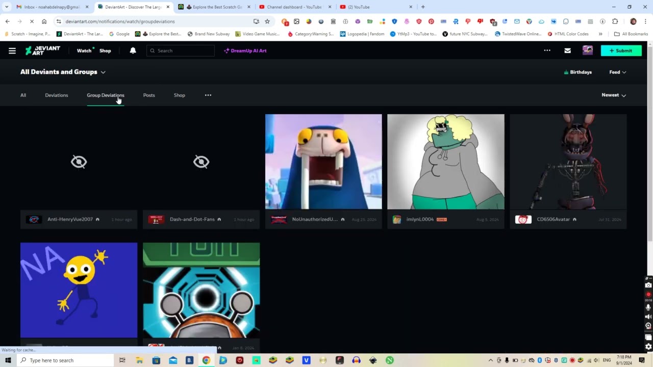Viewport: 653px width, 367px height.
Task: Select the Deviations tab
Action: pos(56,95)
